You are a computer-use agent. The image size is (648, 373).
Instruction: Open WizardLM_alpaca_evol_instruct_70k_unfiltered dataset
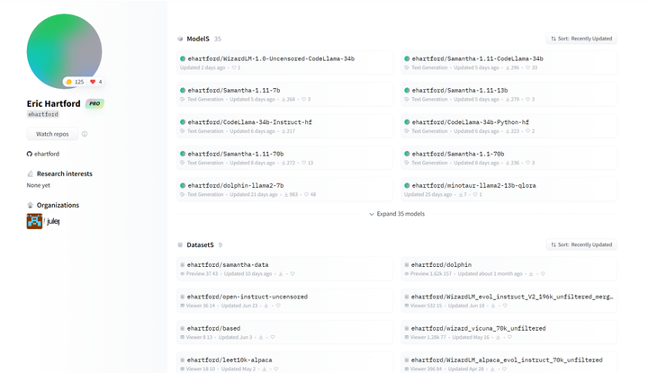tap(508, 363)
